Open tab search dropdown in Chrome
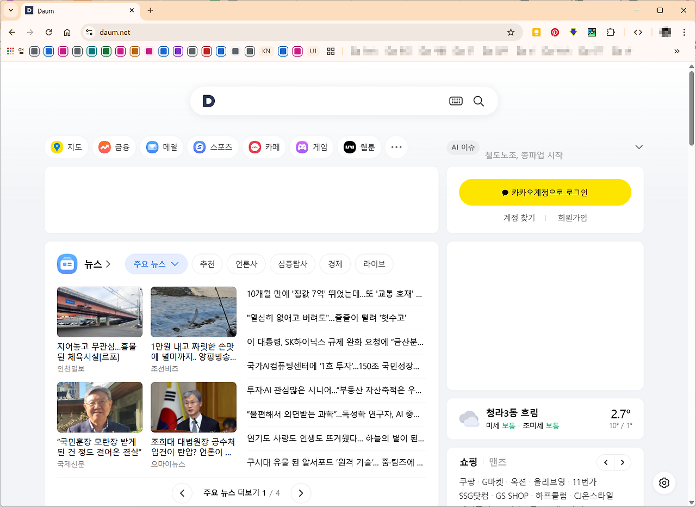 [10, 10]
